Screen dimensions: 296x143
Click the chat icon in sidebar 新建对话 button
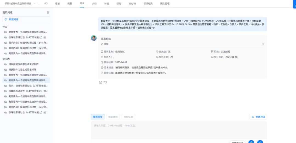(x=6, y=19)
